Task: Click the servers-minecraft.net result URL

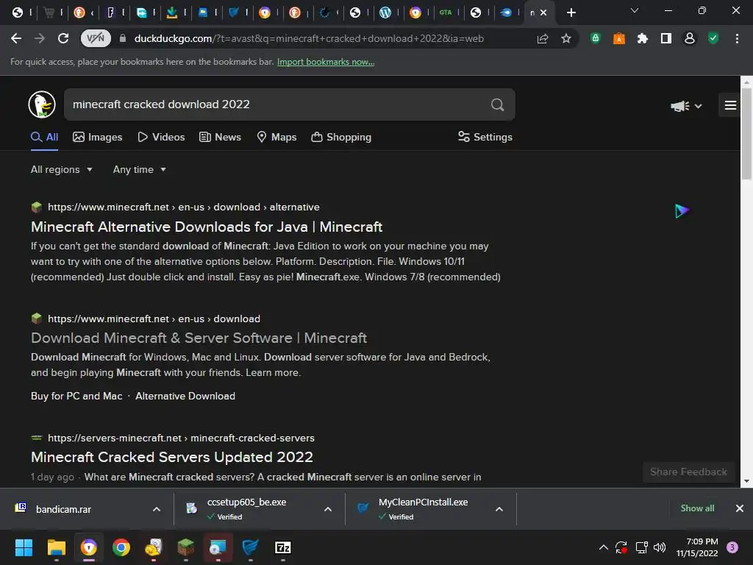Action: point(181,438)
